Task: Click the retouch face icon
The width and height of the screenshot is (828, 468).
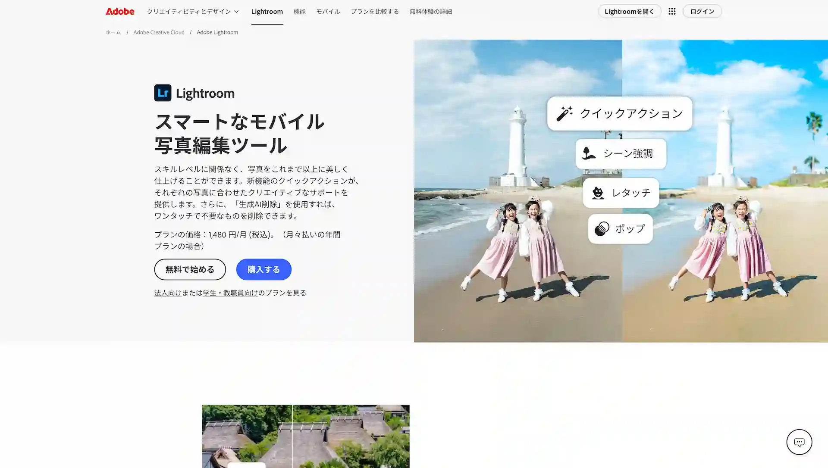Action: [x=598, y=193]
